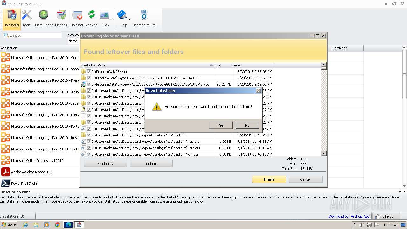Uncheck the {7A3C7E05-...} folder row checkbox
The width and height of the screenshot is (407, 229).
pos(89,78)
